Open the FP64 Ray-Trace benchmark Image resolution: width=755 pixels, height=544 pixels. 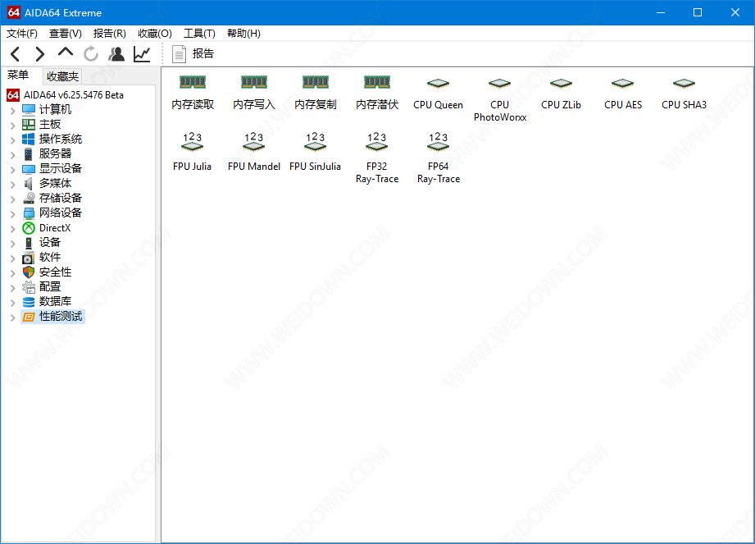click(439, 158)
